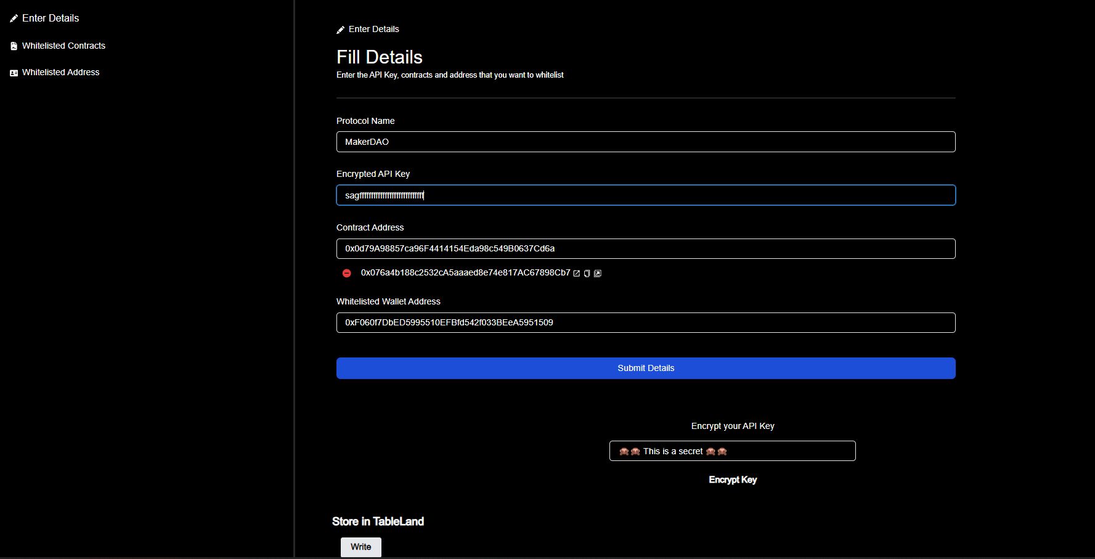Viewport: 1095px width, 559px height.
Task: Click the Encrypt Key button
Action: point(733,479)
